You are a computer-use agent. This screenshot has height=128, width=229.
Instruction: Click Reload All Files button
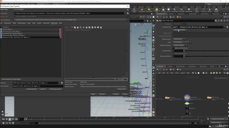coord(32,89)
